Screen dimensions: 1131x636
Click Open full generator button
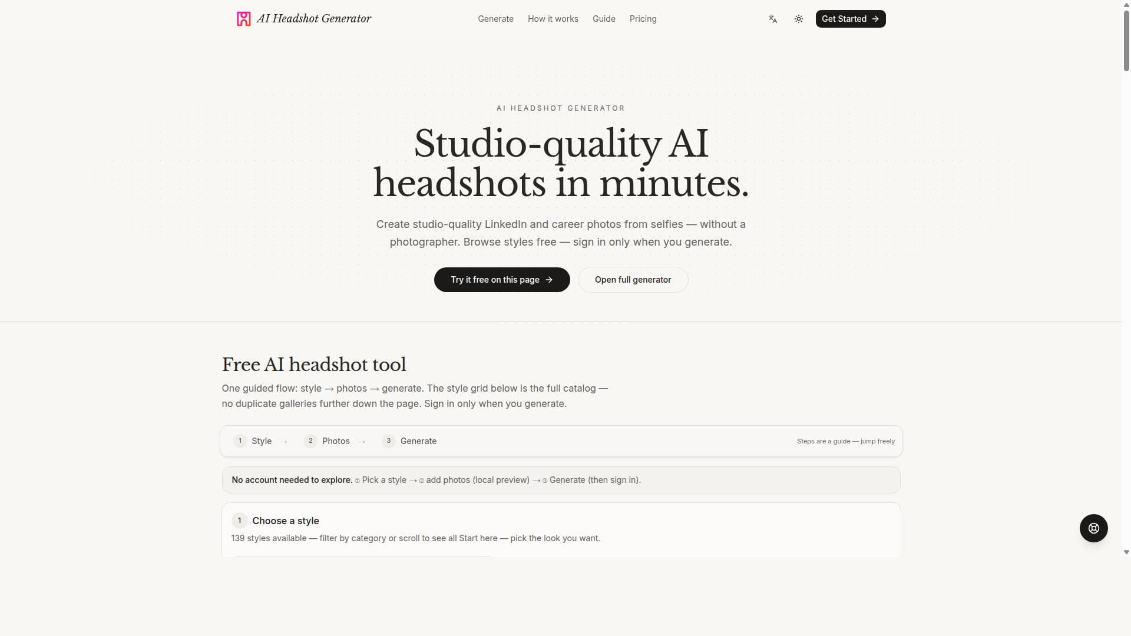click(x=633, y=280)
